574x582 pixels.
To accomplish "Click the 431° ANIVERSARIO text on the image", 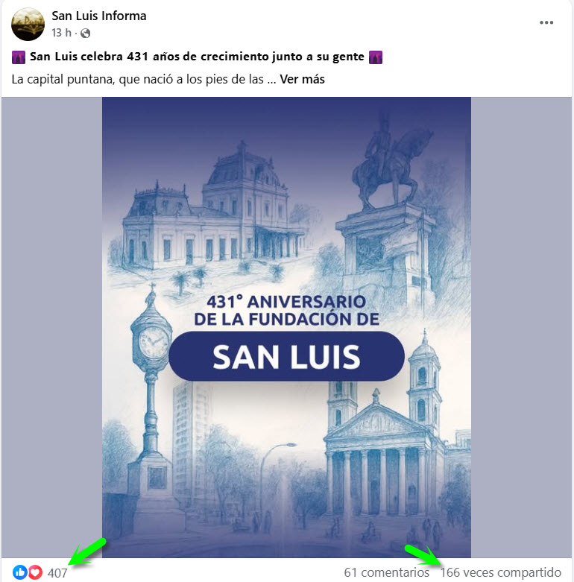I will (286, 302).
